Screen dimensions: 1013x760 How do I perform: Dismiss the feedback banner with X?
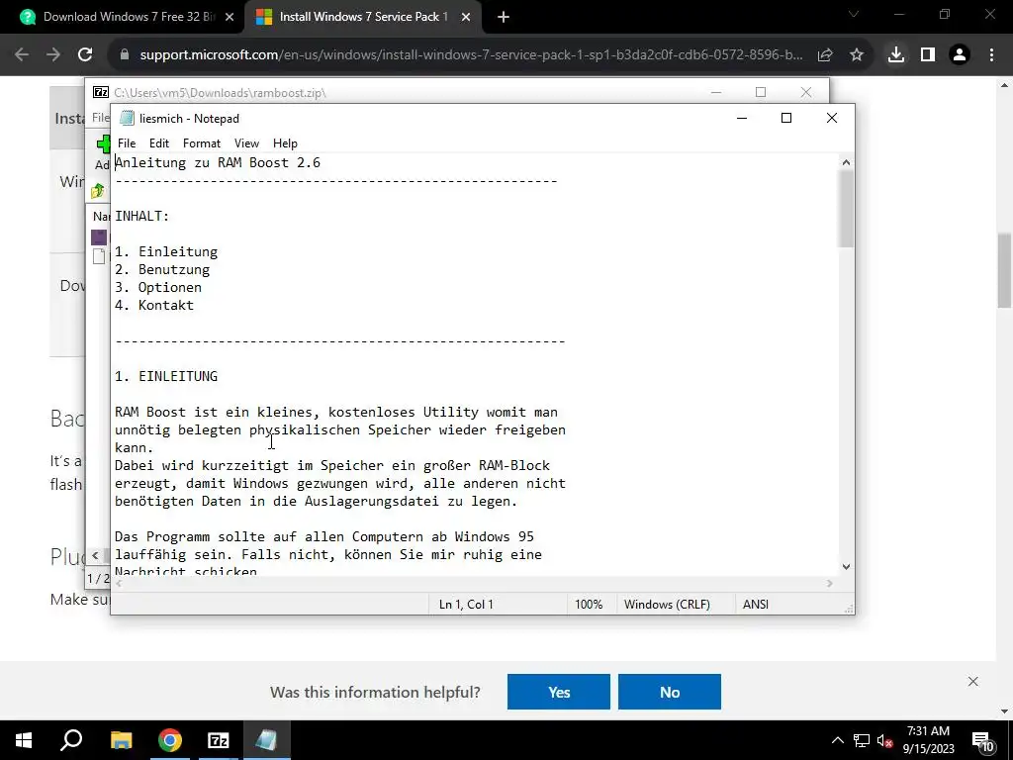pyautogui.click(x=973, y=682)
